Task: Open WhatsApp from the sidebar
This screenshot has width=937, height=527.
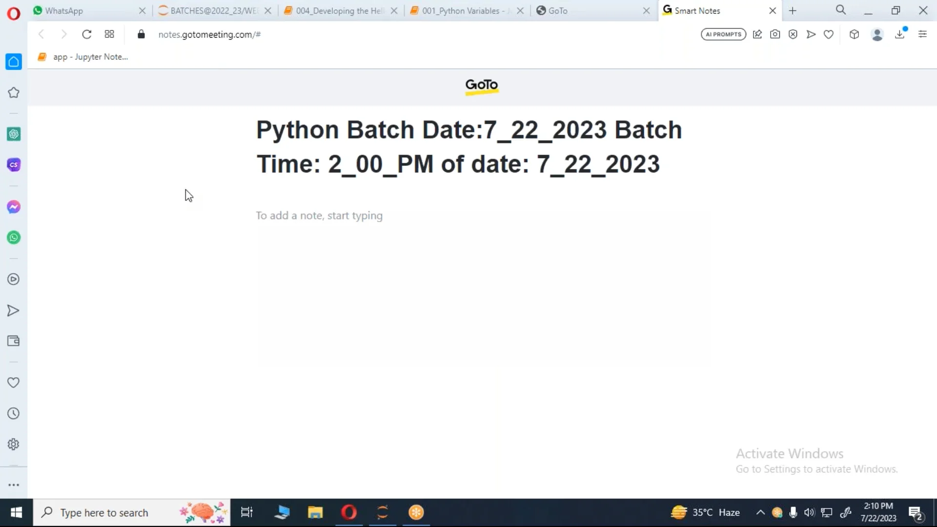Action: pyautogui.click(x=13, y=238)
